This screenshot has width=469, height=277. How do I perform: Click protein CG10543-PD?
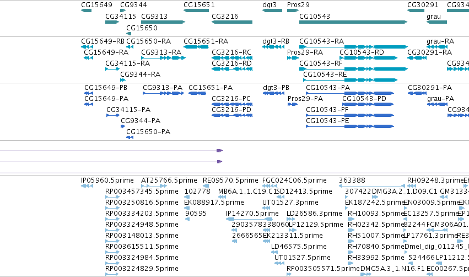[364, 99]
